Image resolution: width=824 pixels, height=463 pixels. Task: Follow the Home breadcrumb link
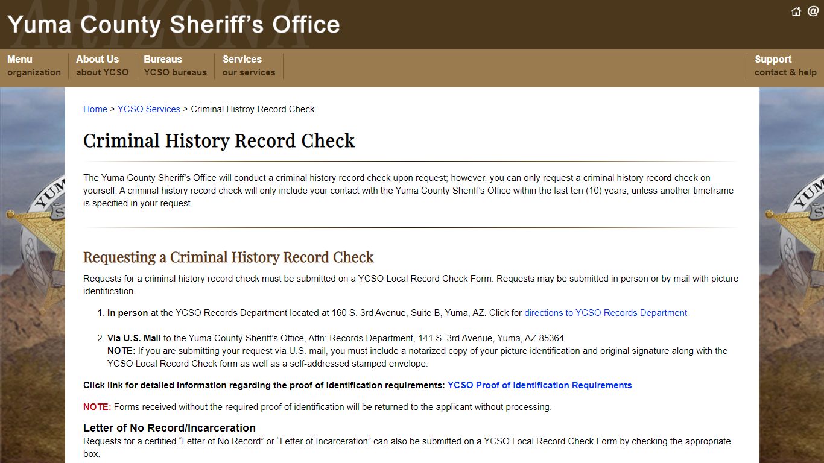[95, 109]
